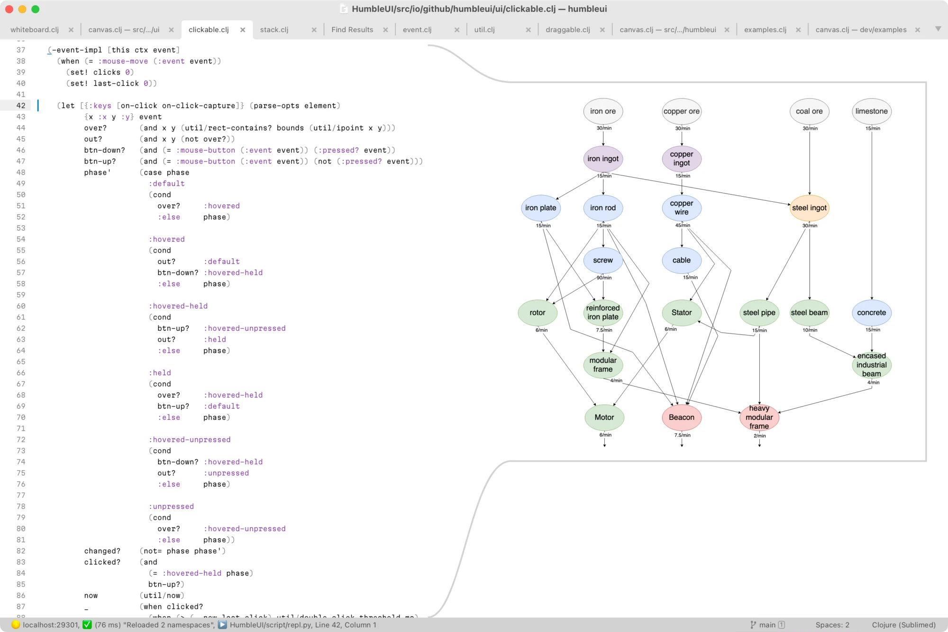Click the main branch label

point(767,625)
